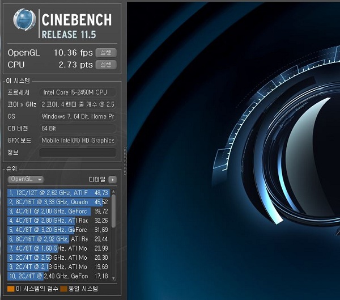Click the rendered scene preview image
This screenshot has height=300, width=340.
tap(233, 151)
